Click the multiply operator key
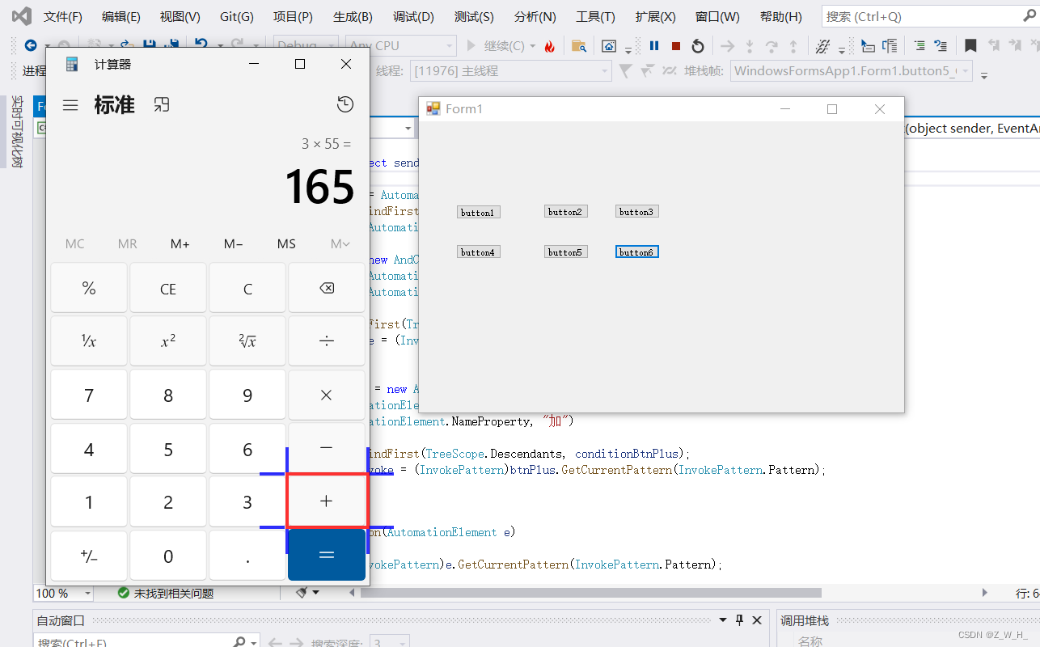 coord(327,395)
